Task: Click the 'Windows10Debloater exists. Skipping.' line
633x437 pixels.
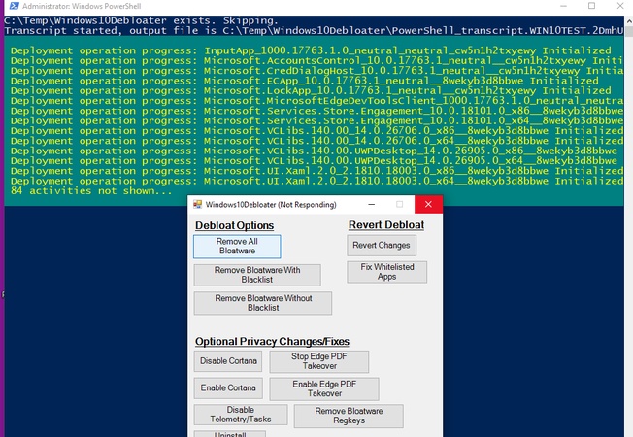Action: click(142, 20)
